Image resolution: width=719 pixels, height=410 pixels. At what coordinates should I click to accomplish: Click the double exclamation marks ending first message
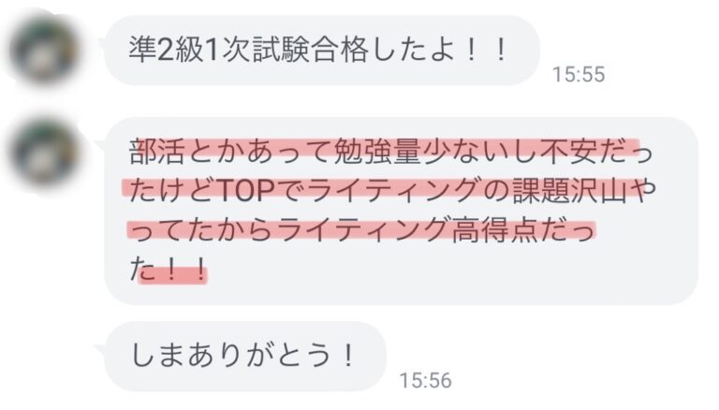486,50
